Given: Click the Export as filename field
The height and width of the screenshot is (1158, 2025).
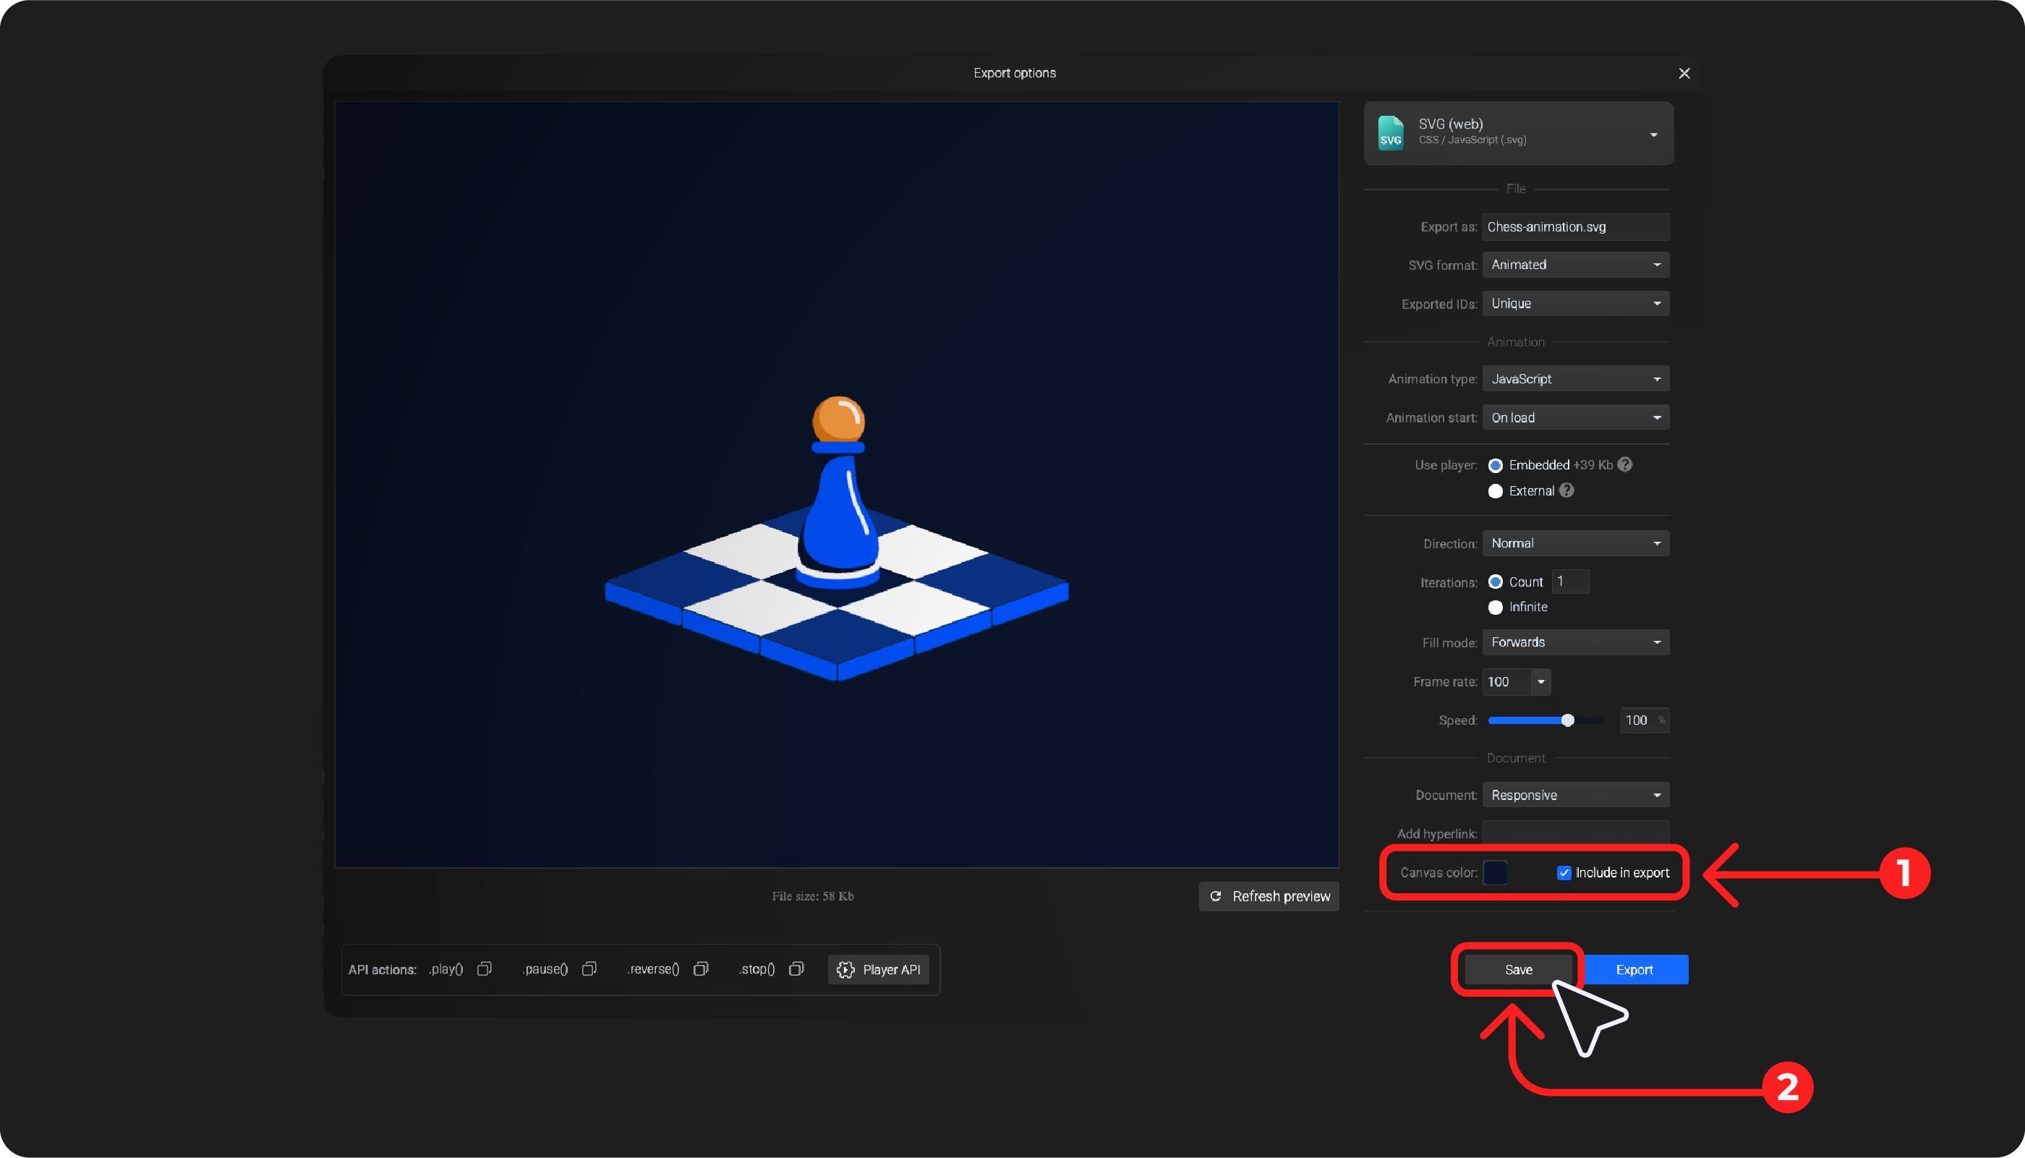Looking at the screenshot, I should click(1575, 226).
